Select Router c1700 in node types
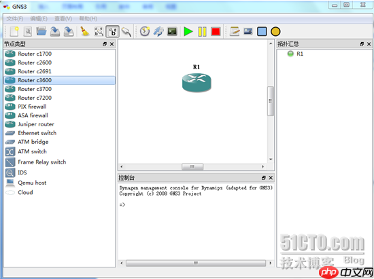 point(59,54)
